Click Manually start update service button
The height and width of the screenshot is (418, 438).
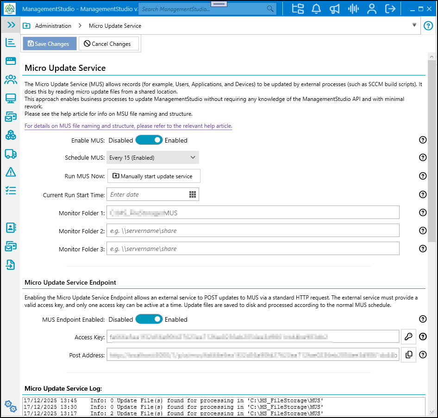coord(154,176)
